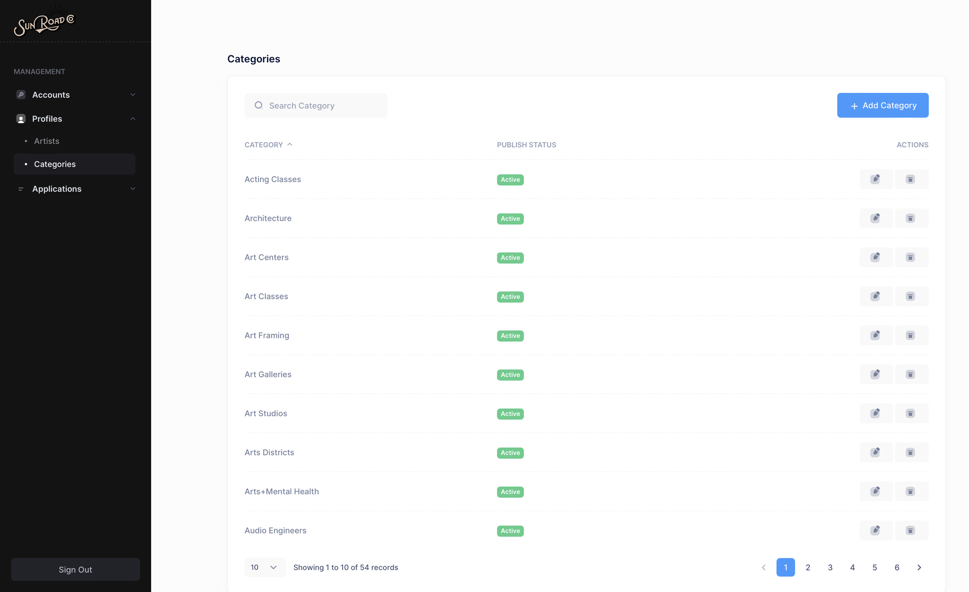
Task: Click the edit icon for Acting Classes
Action: [x=876, y=179]
